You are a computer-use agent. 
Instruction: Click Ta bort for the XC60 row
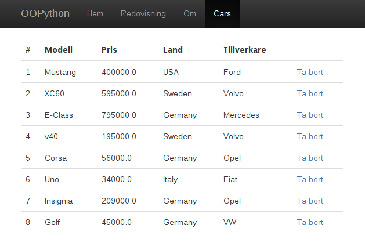pyautogui.click(x=310, y=93)
